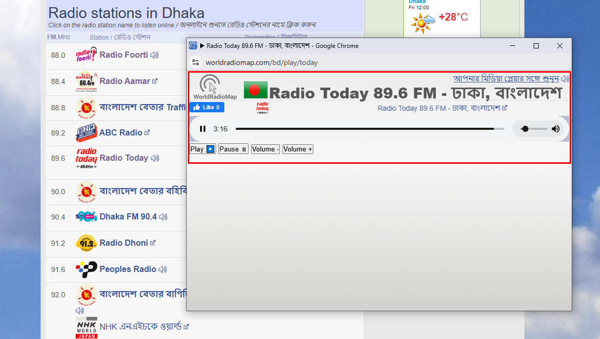This screenshot has width=600, height=339.
Task: Click the speaker icon under the 92.0 row
Action: point(80,311)
